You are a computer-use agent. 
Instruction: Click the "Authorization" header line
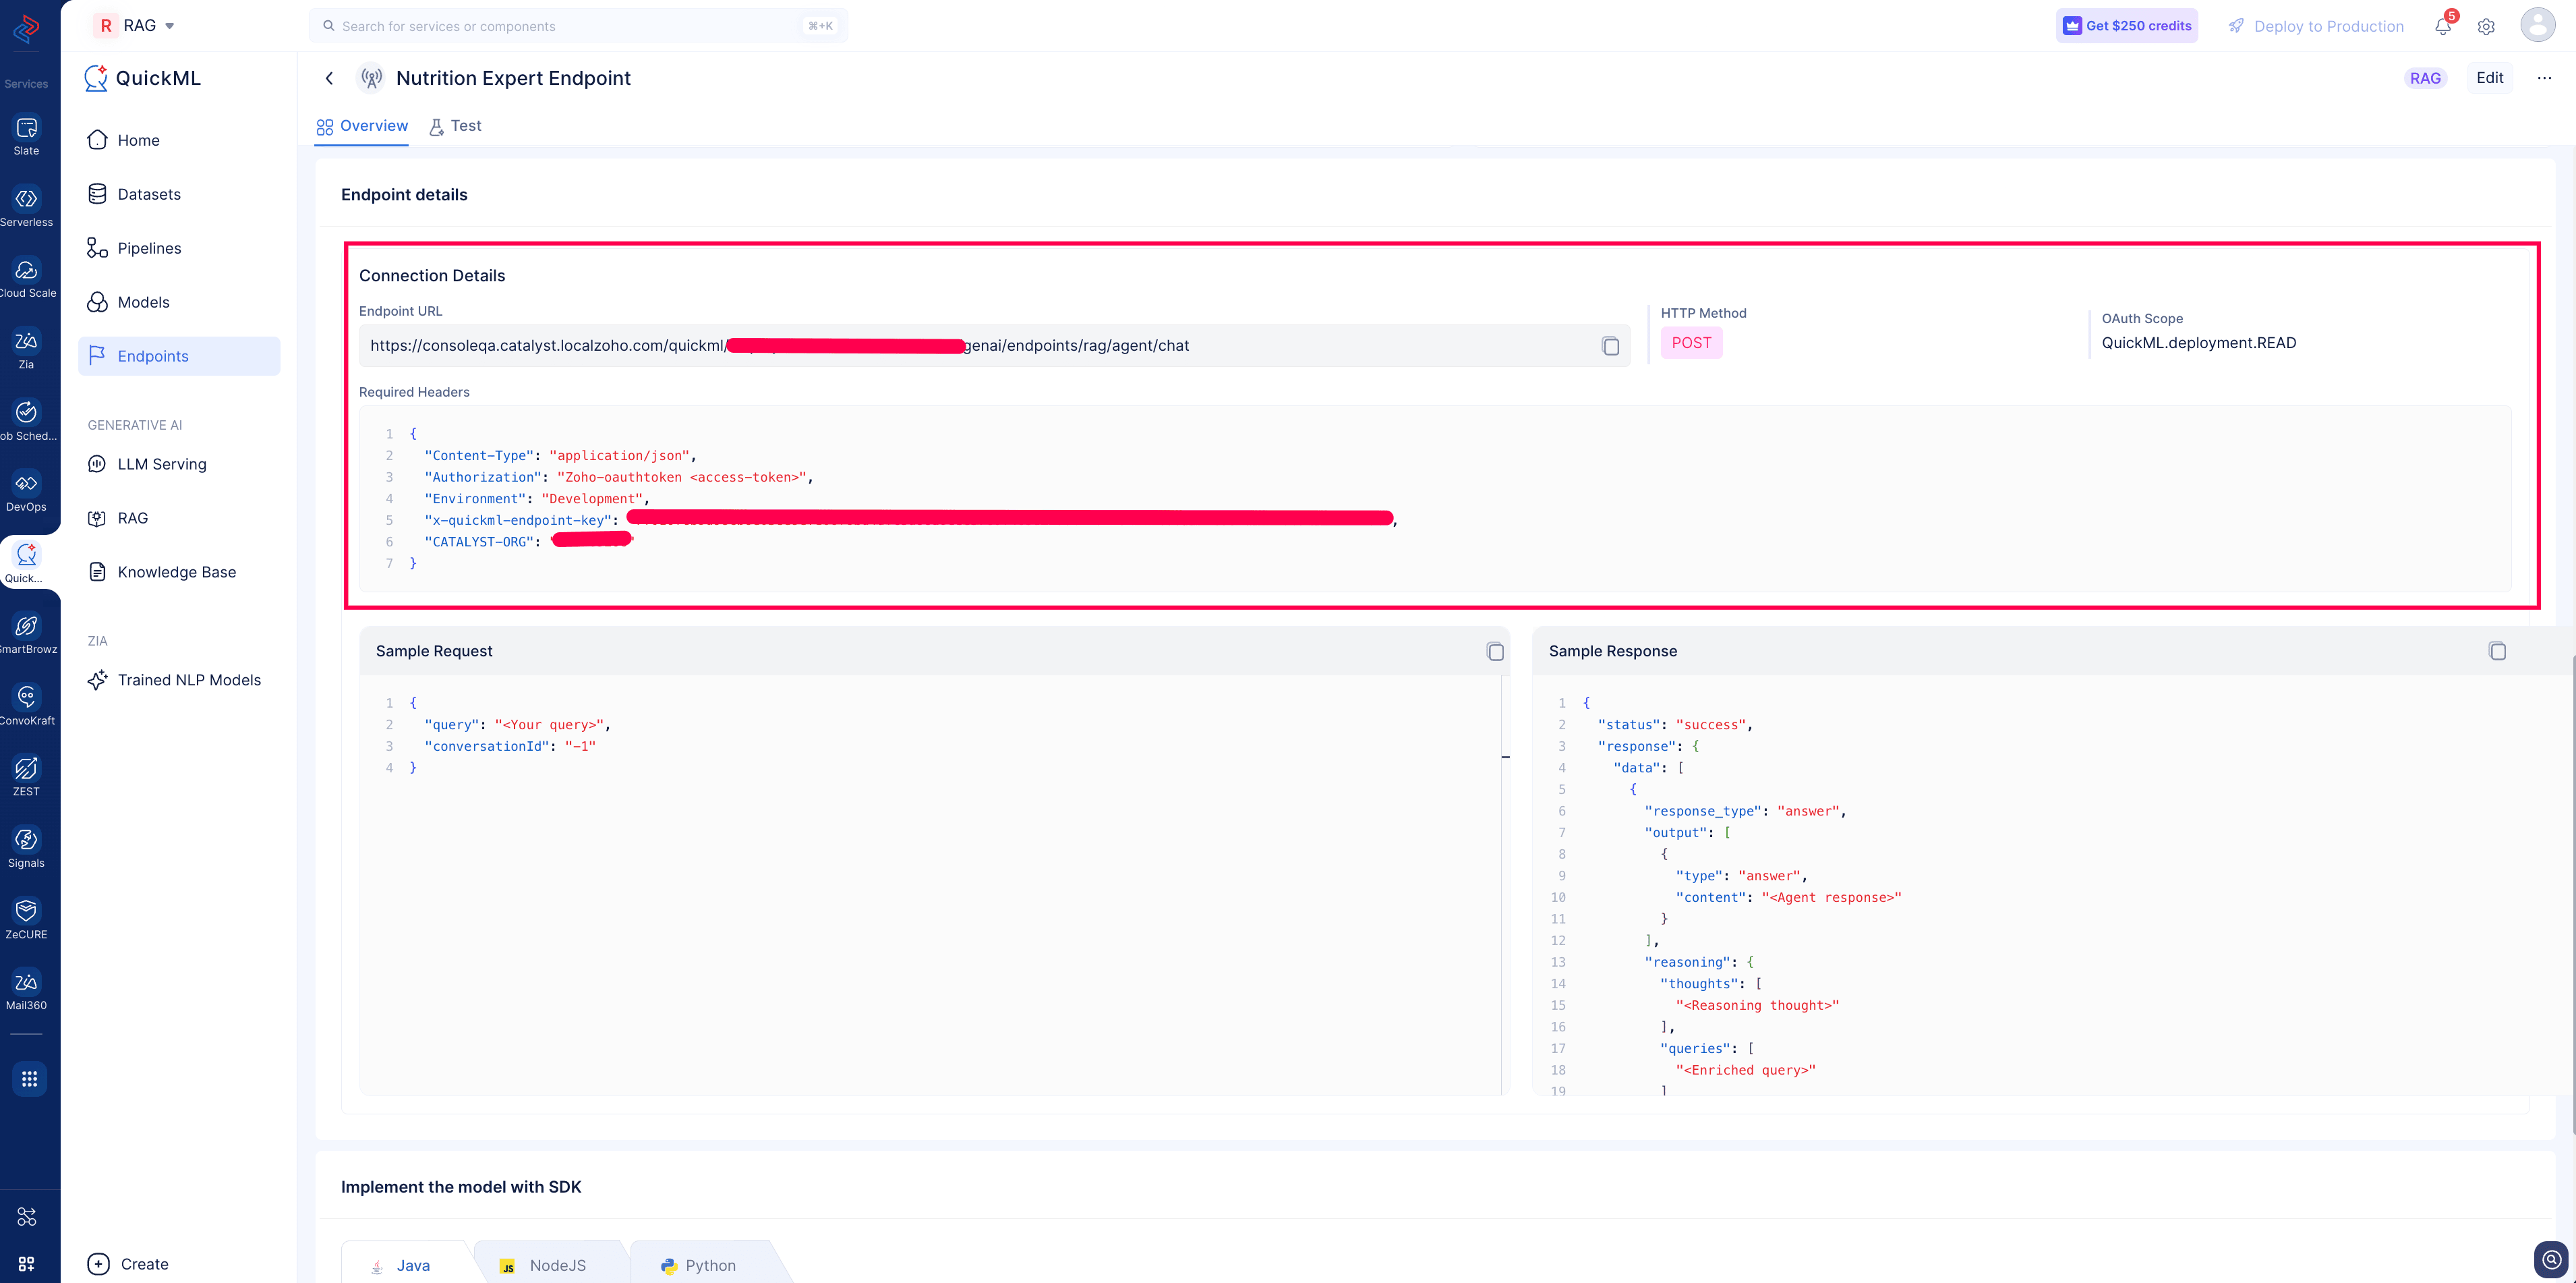click(x=619, y=478)
